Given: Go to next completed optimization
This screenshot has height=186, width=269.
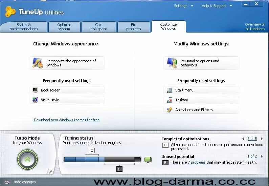Looking at the screenshot, I should [262, 139].
